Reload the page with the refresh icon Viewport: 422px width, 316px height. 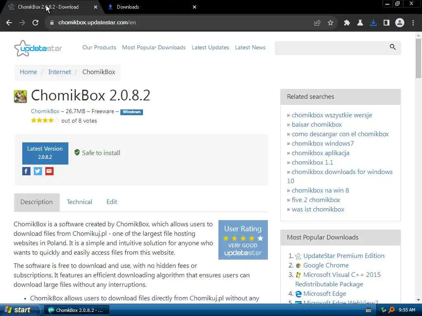35,23
